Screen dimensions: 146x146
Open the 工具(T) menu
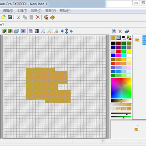(22, 11)
